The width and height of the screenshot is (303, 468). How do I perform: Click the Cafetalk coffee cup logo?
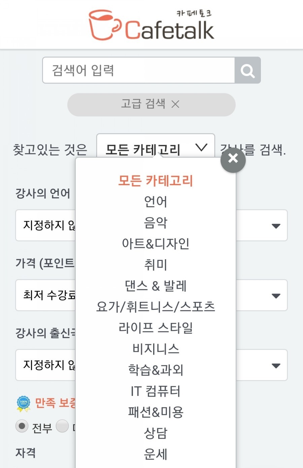(x=101, y=24)
